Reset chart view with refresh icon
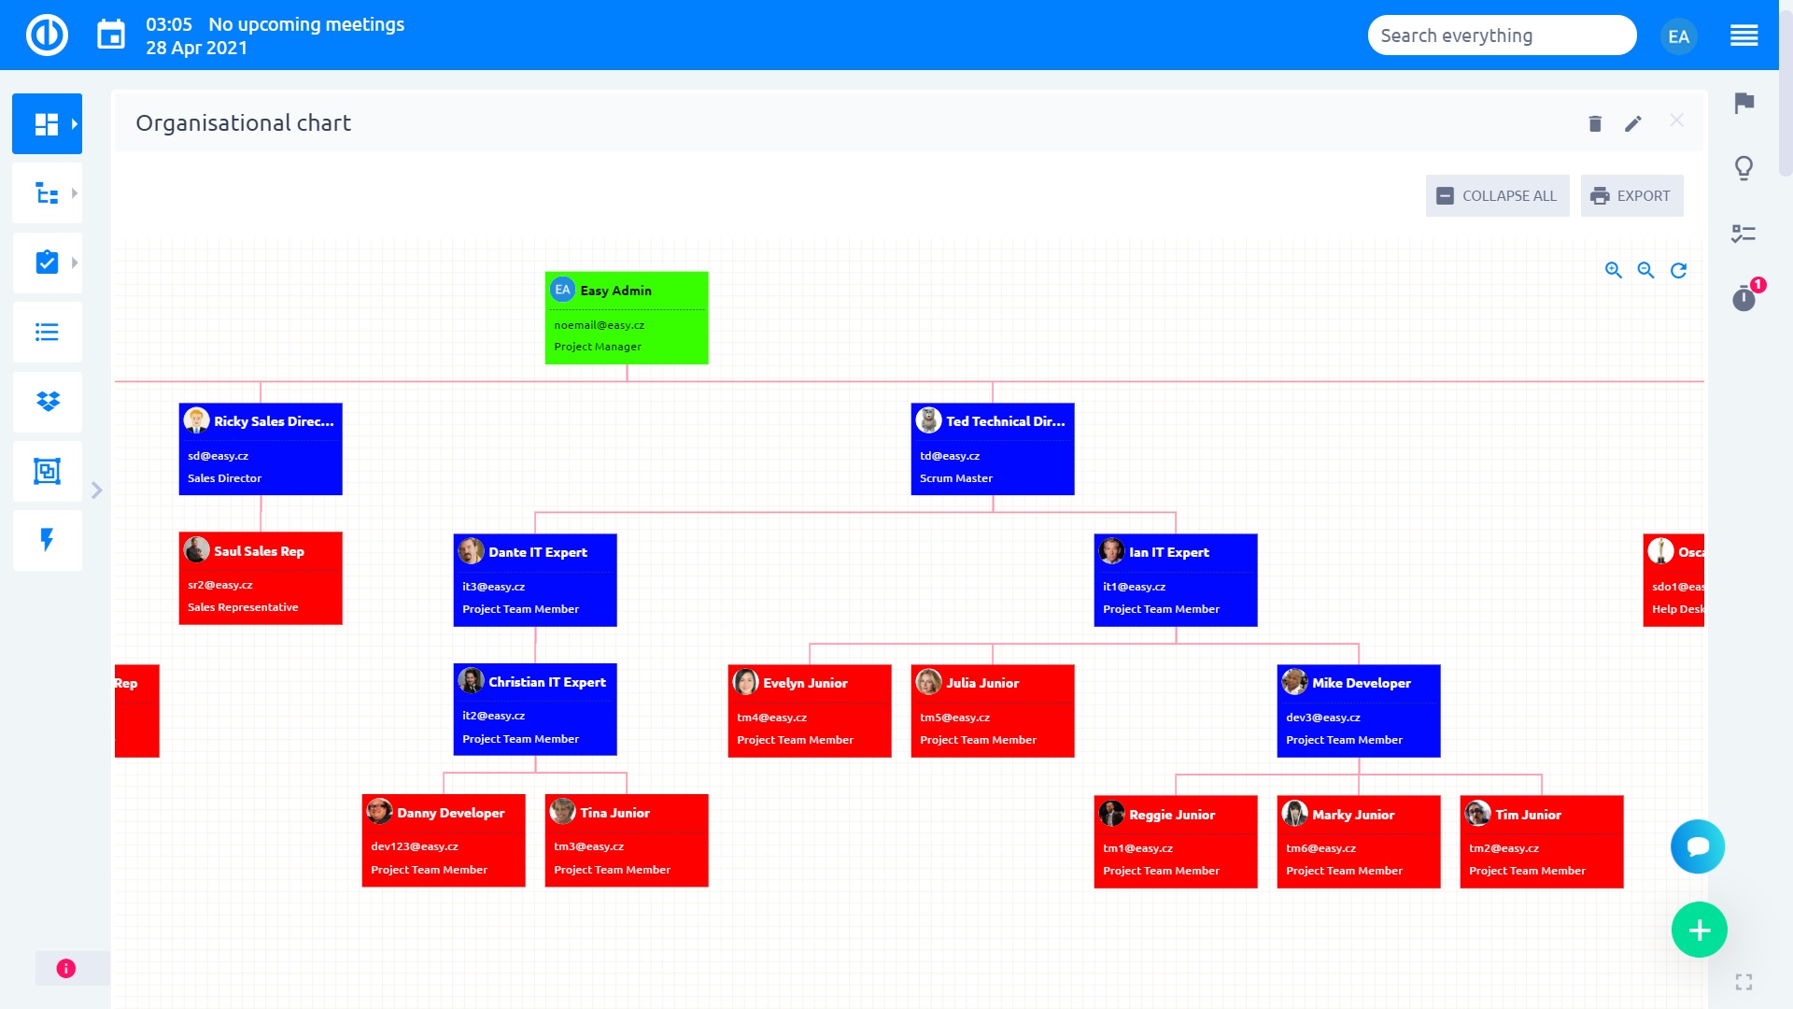 (1678, 270)
